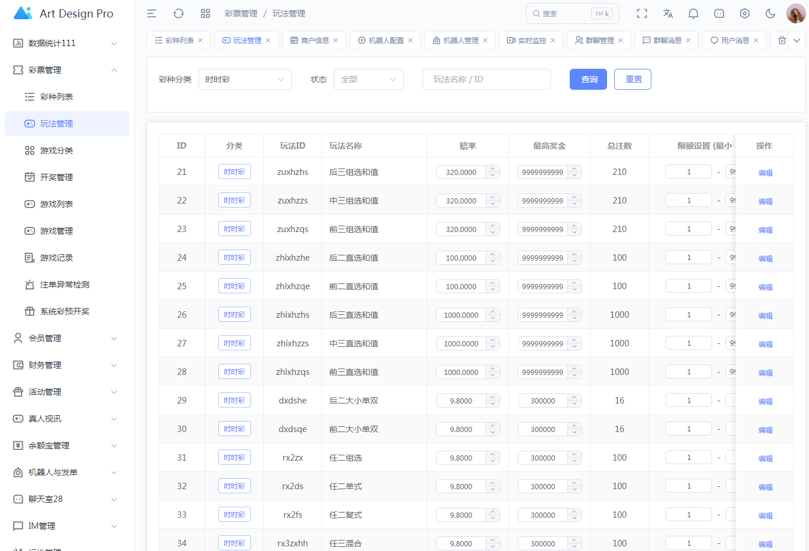Open the fullscreen mode icon

tap(642, 13)
